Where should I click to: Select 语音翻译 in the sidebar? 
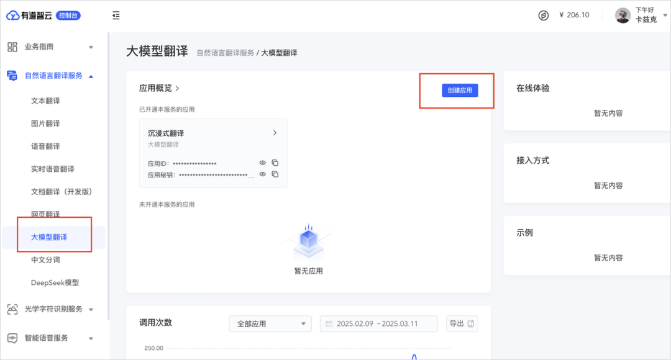point(45,146)
